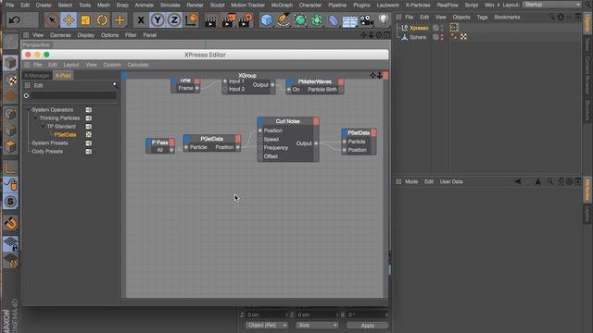Click the checkered tag on Sphere

tap(463, 37)
